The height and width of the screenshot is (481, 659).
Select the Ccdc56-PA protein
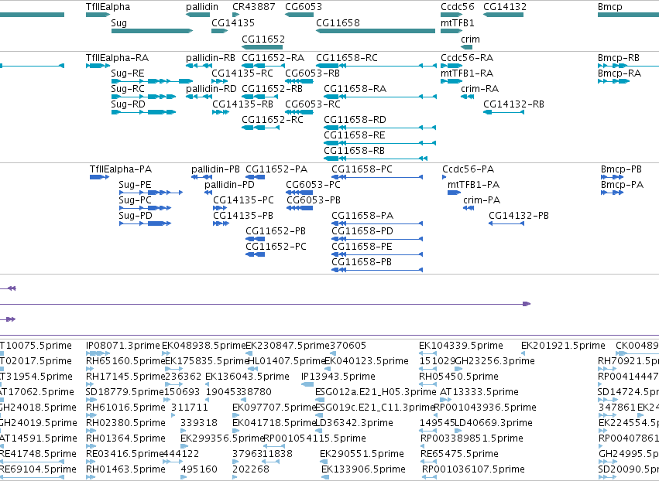pos(444,177)
